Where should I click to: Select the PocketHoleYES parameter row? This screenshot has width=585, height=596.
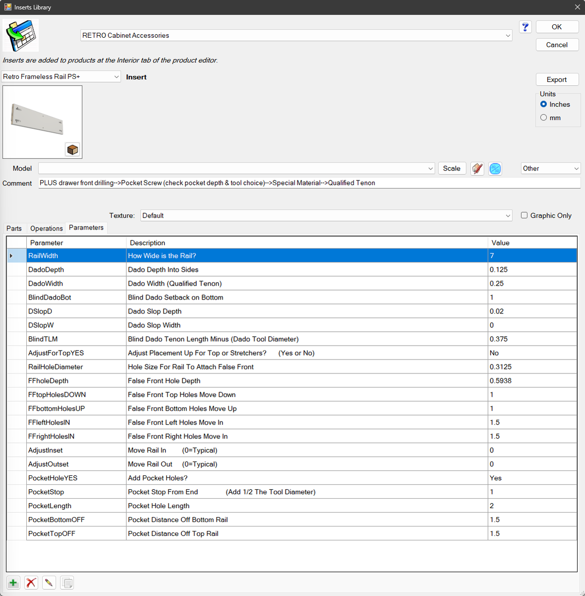53,478
